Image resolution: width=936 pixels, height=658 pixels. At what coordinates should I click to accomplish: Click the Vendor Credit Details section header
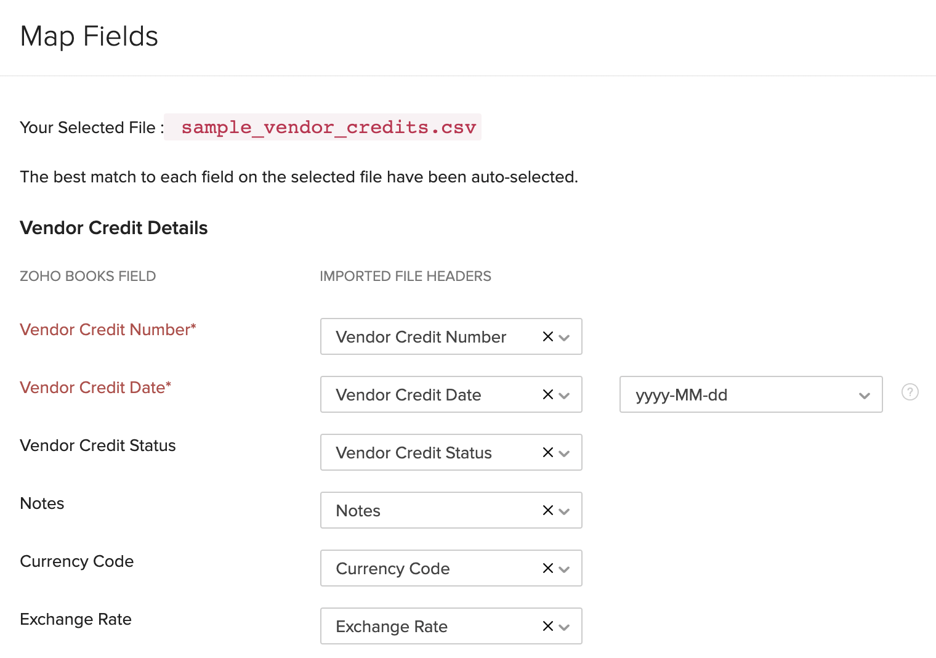[113, 227]
